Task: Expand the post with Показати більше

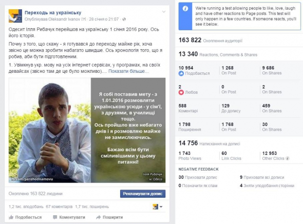Action: click(128, 71)
